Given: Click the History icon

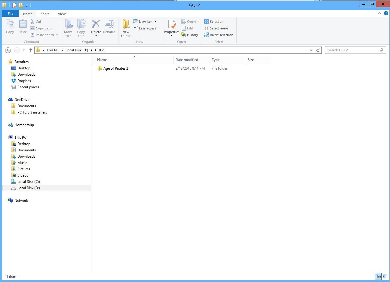Looking at the screenshot, I should point(184,35).
